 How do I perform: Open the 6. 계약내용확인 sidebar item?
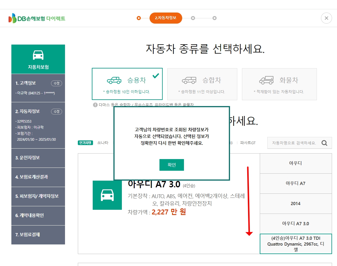[x=38, y=216]
